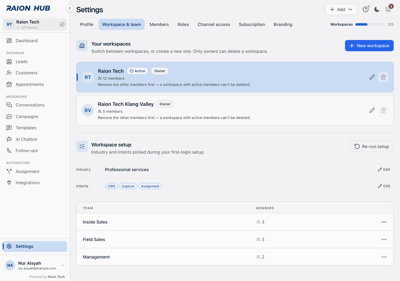Edit the Raion Tech workspace pencil icon
Viewport: 400px width, 281px height.
372,77
